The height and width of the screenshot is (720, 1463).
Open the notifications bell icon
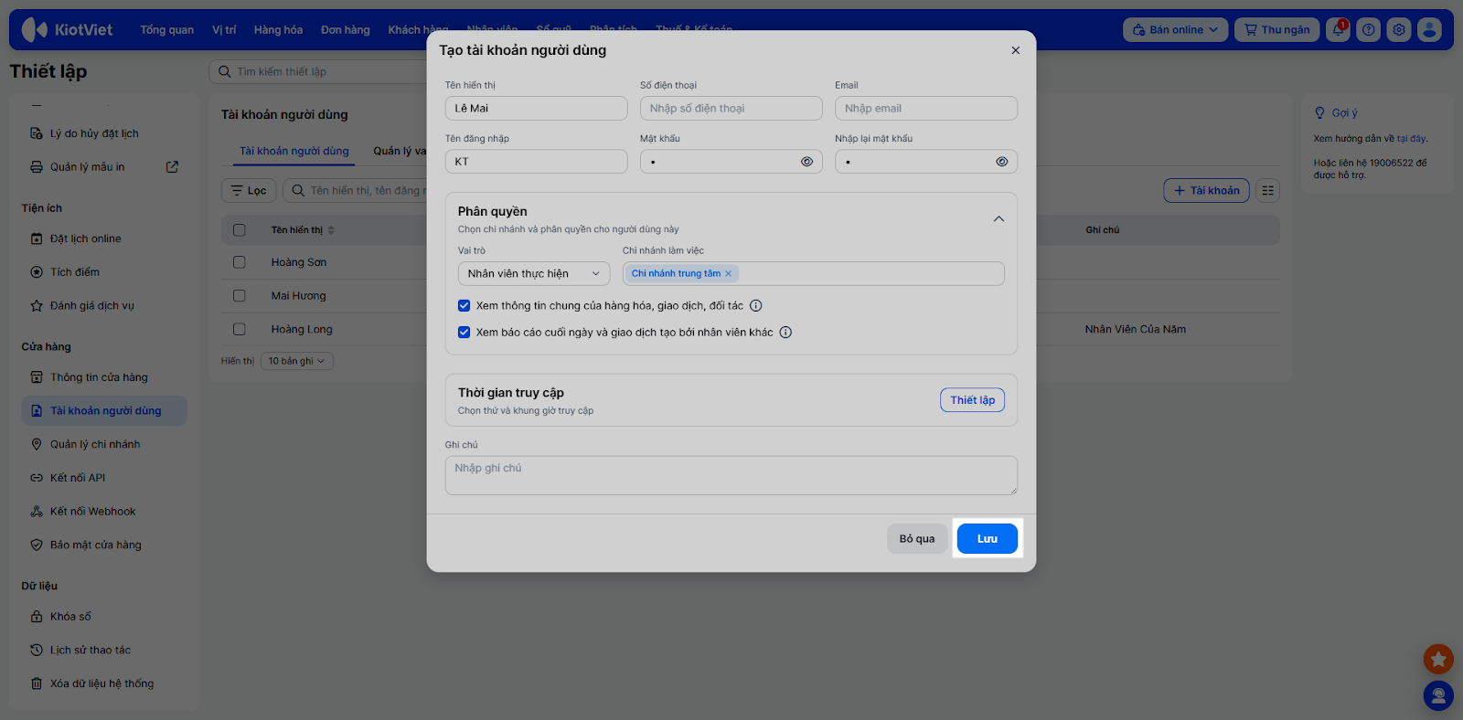pyautogui.click(x=1338, y=30)
